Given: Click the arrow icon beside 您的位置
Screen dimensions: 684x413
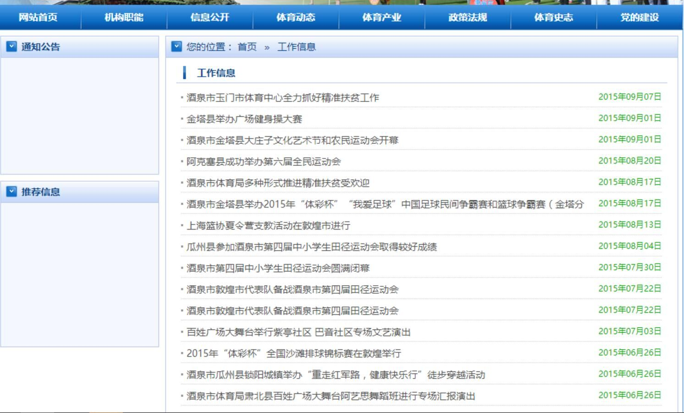Looking at the screenshot, I should tap(177, 46).
